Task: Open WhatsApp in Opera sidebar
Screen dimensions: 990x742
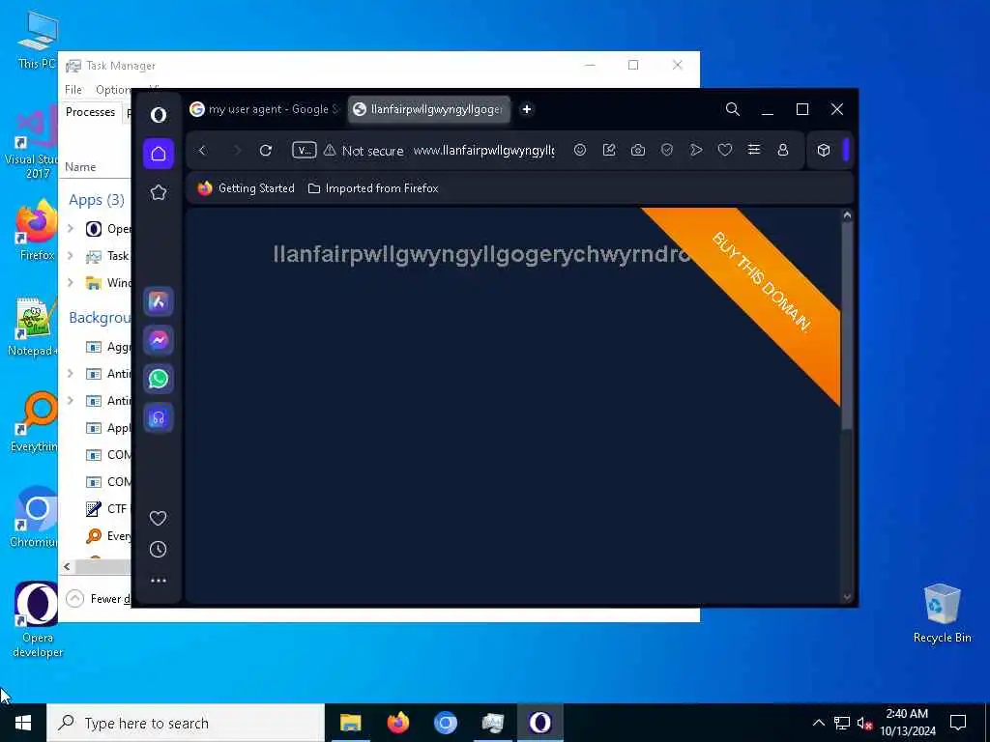Action: (x=159, y=379)
